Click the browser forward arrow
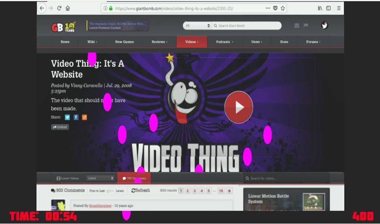The image size is (380, 224). (x=51, y=8)
